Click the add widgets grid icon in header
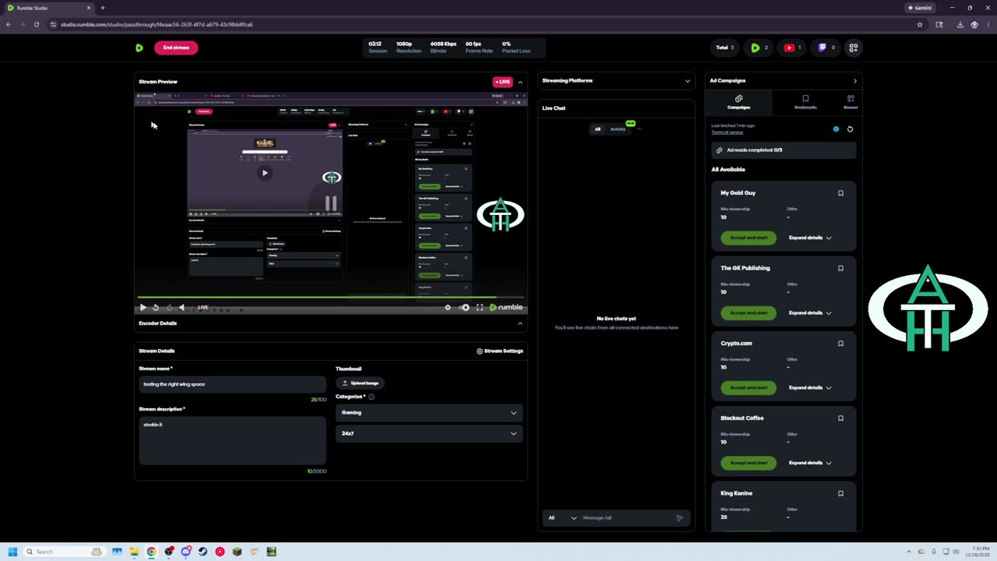 pyautogui.click(x=854, y=48)
